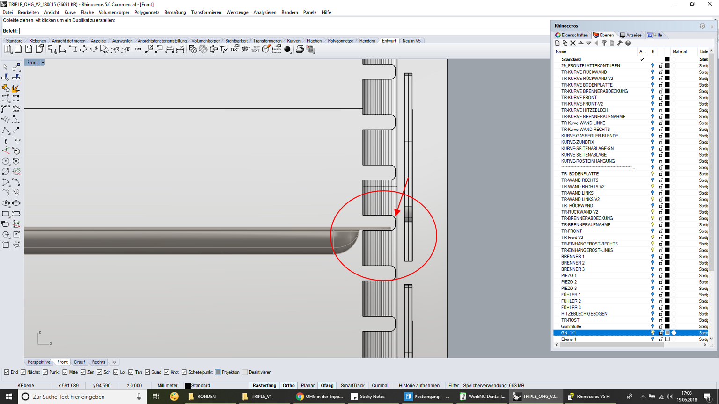
Task: Open the panel settings gear icon
Action: (702, 26)
